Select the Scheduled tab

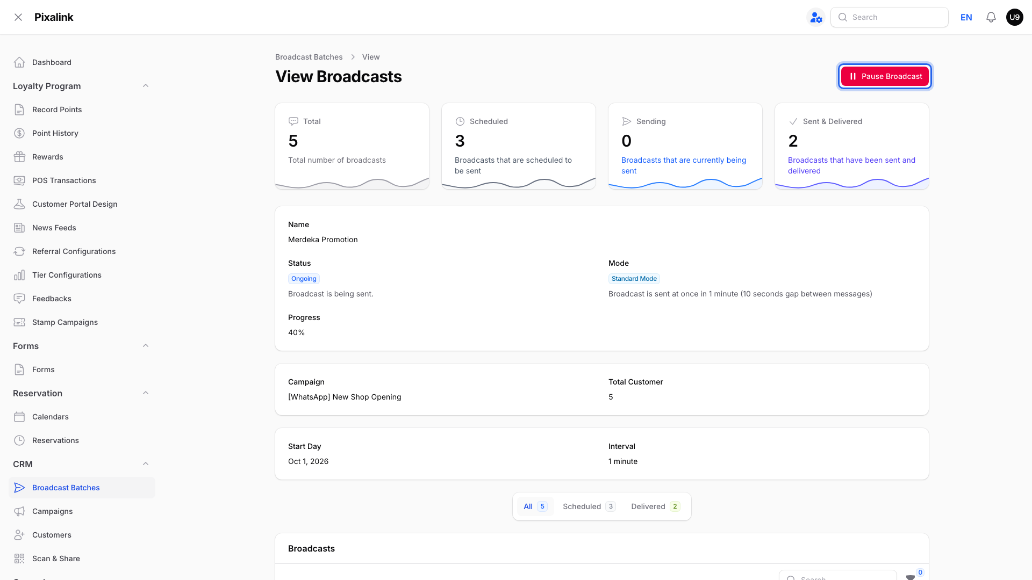589,506
